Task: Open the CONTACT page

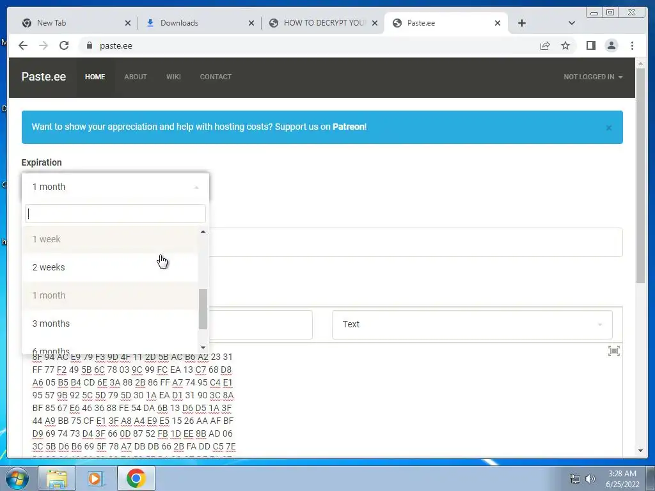Action: 216,77
